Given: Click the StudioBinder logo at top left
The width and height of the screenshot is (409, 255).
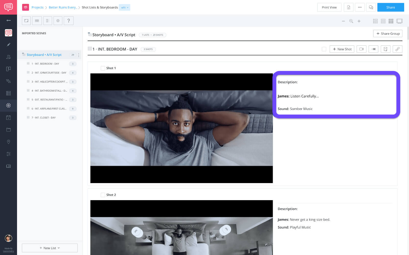Looking at the screenshot, I should coord(8,7).
